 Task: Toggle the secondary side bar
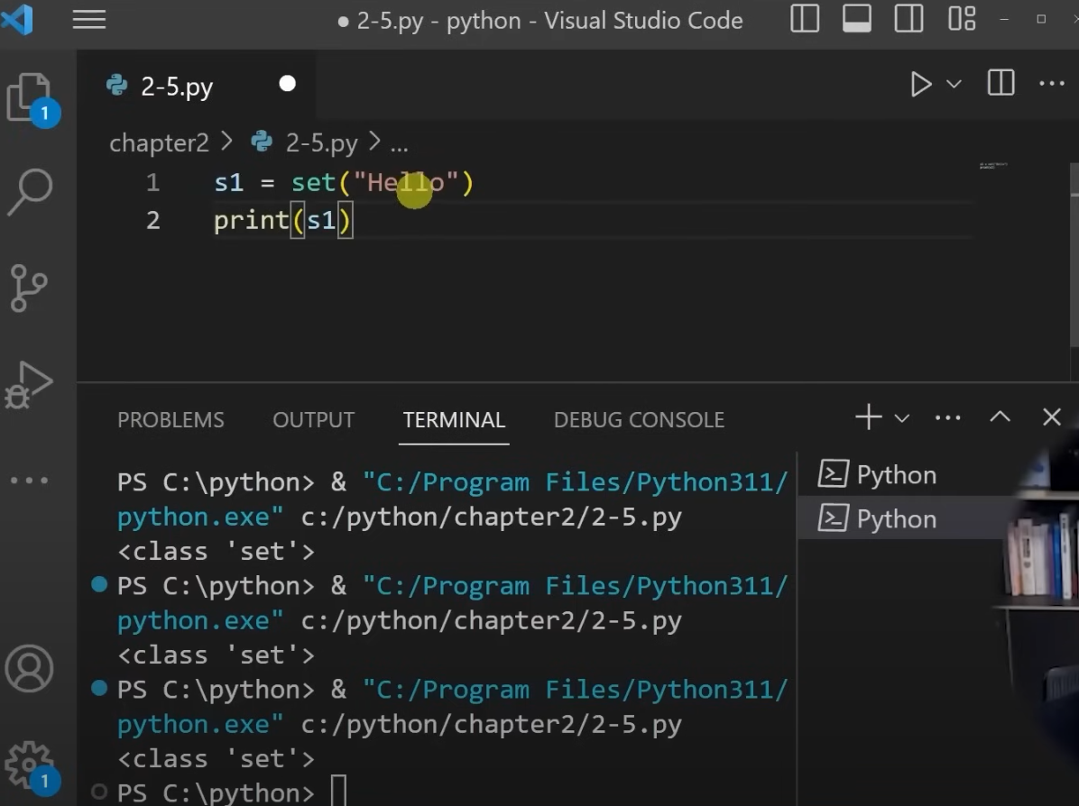(x=908, y=19)
